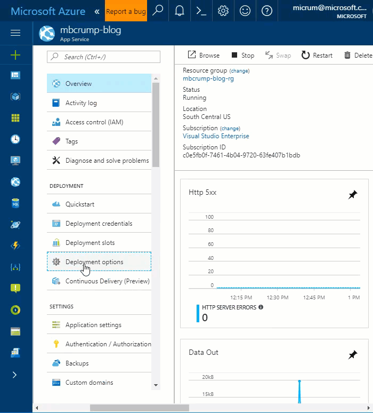Open Application settings
The image size is (373, 413).
coord(99,325)
